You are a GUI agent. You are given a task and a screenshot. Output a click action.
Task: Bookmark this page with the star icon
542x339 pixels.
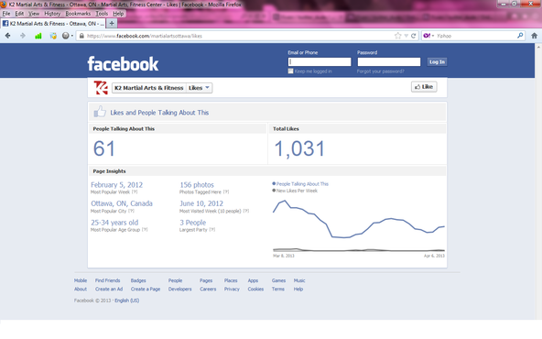[x=398, y=36]
